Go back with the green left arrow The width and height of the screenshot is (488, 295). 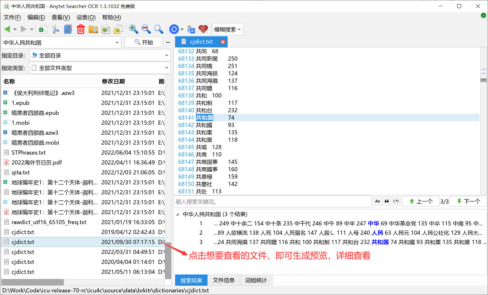[x=7, y=29]
